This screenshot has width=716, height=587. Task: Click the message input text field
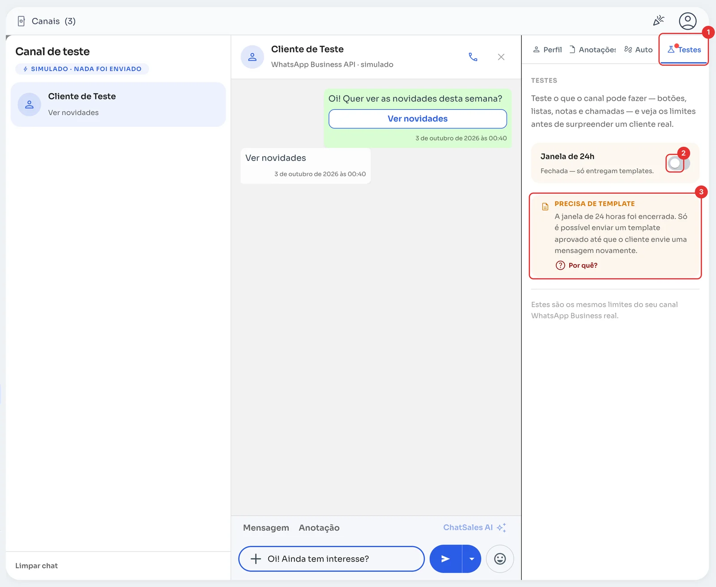tap(331, 559)
